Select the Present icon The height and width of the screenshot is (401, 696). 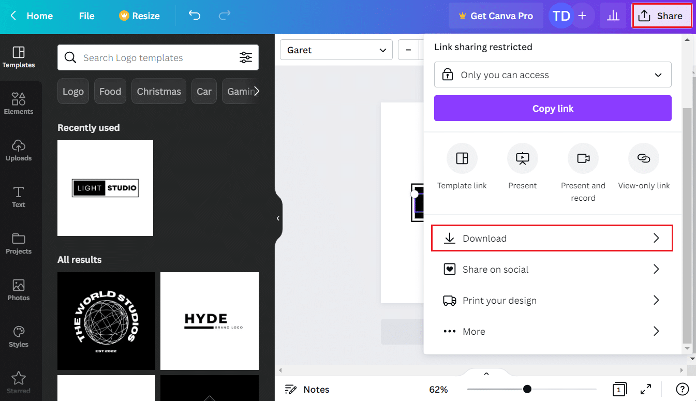pyautogui.click(x=523, y=158)
